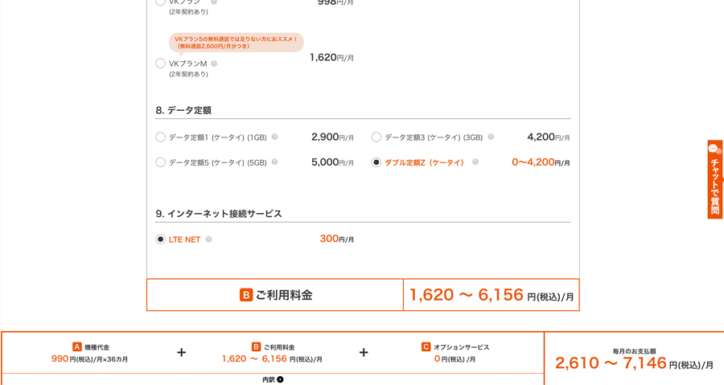Click 990円(税込)/月×36カ月 device cost

tap(89, 358)
